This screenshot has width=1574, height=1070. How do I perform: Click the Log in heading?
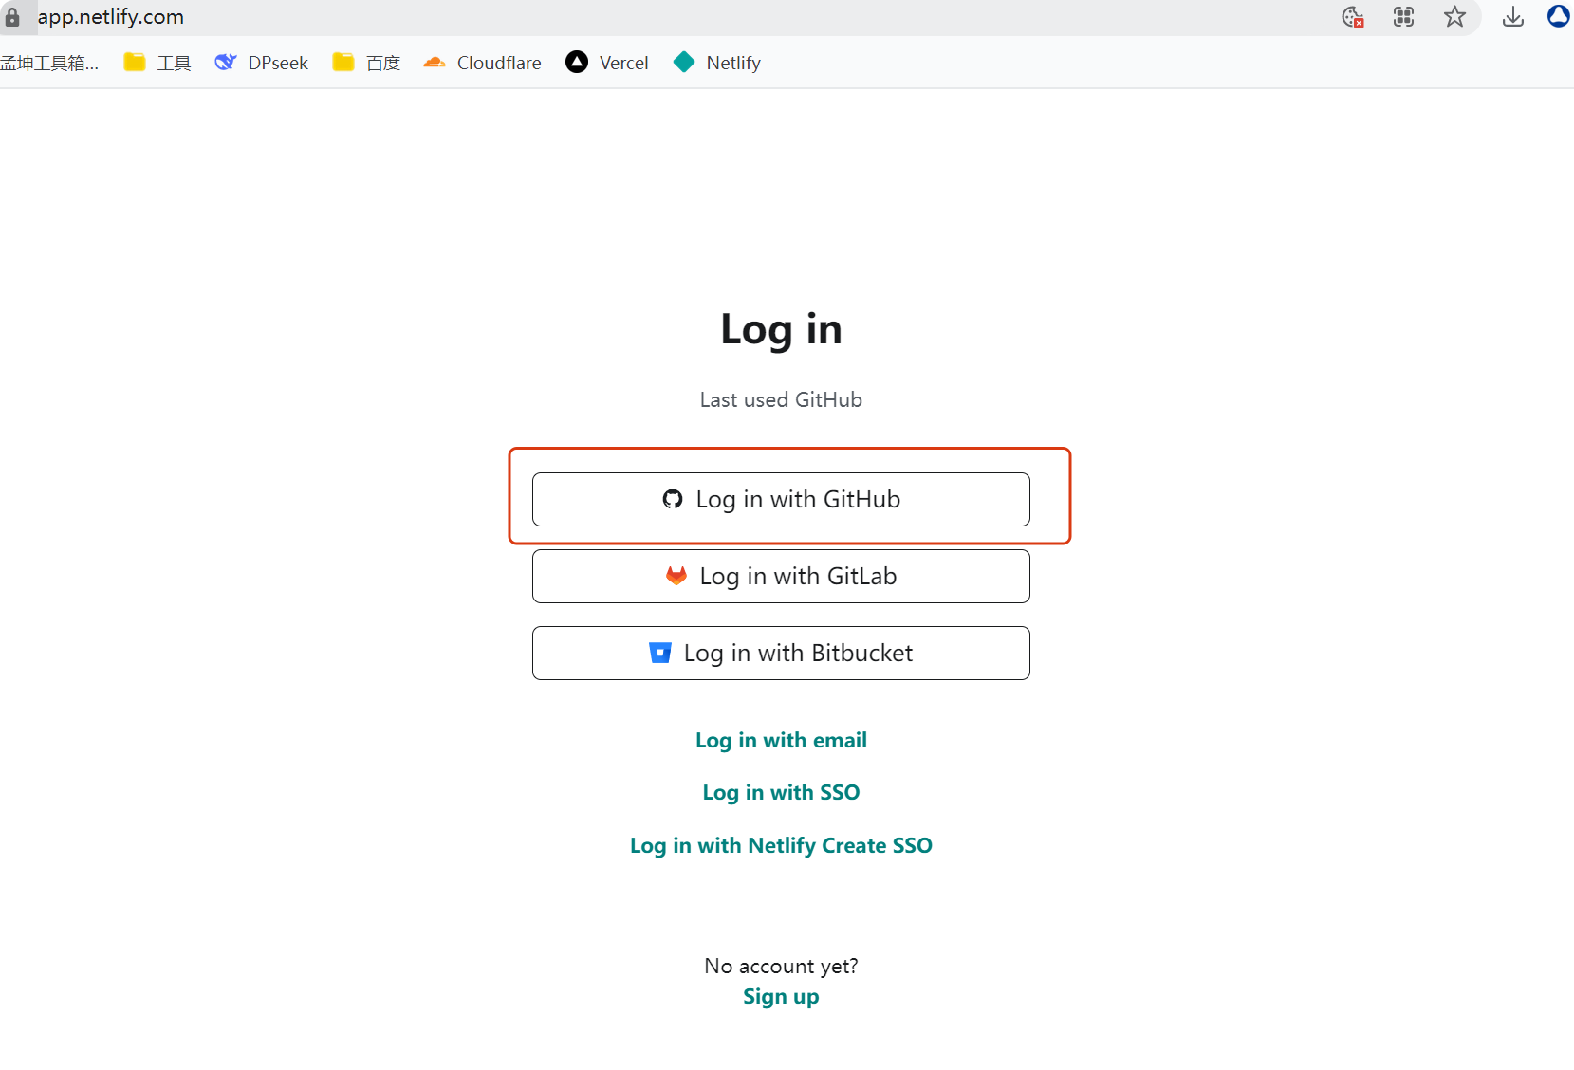[781, 330]
